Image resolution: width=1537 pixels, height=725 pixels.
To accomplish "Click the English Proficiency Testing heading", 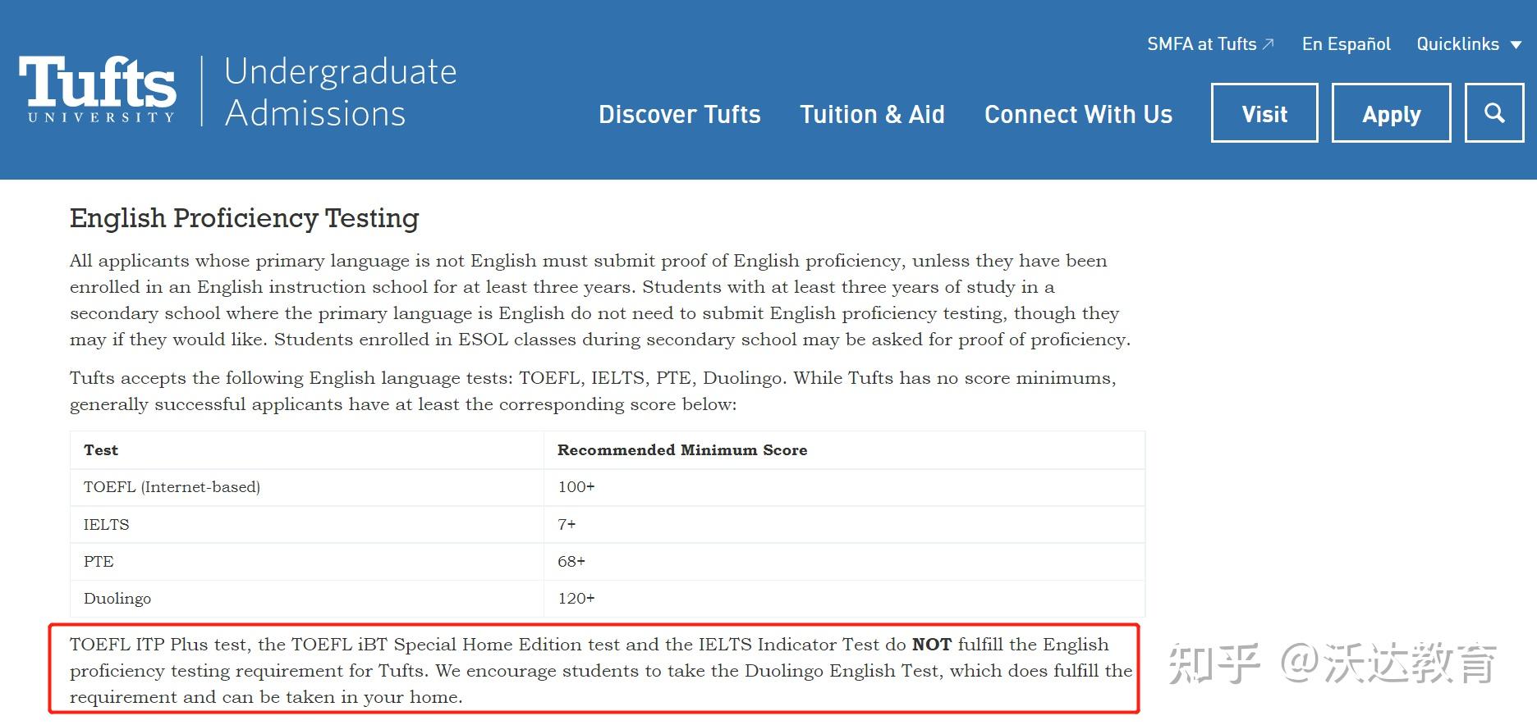I will click(x=245, y=218).
